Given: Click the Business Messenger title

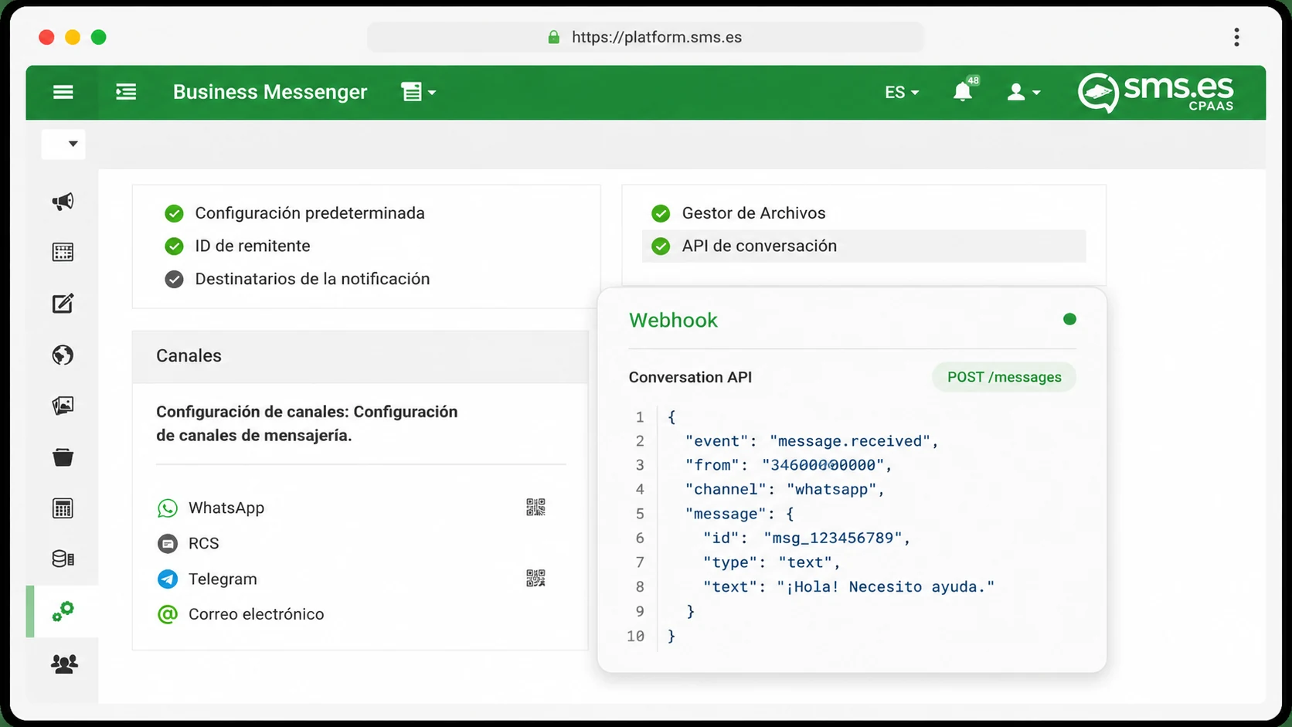Looking at the screenshot, I should [270, 92].
